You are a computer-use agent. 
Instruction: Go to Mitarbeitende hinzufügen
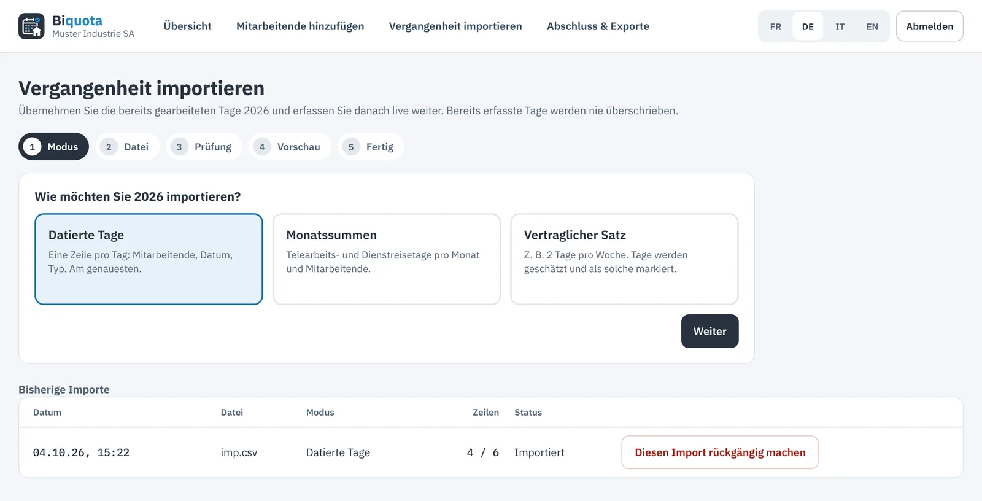[300, 26]
